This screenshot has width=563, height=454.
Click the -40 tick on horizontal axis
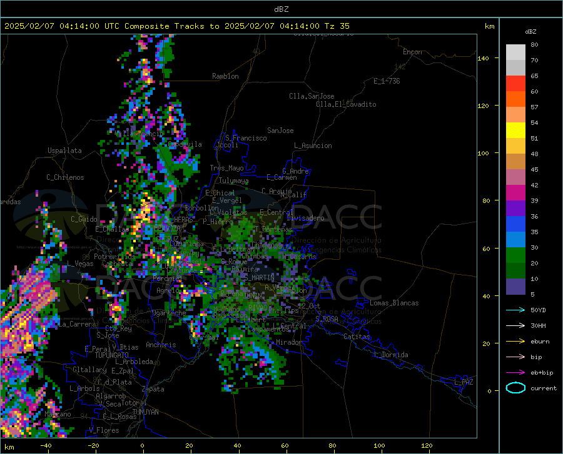point(46,445)
